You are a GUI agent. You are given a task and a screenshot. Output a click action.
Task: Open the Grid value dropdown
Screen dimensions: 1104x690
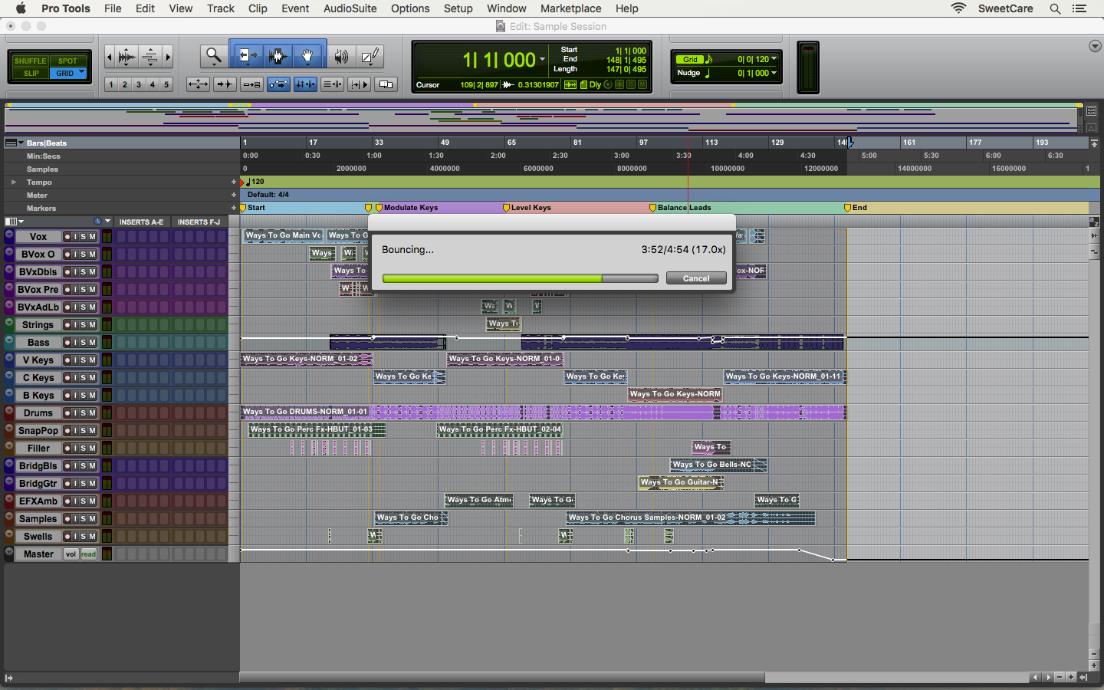point(774,59)
